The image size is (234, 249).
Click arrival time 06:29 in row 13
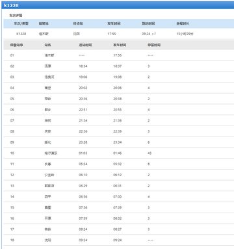click(83, 186)
